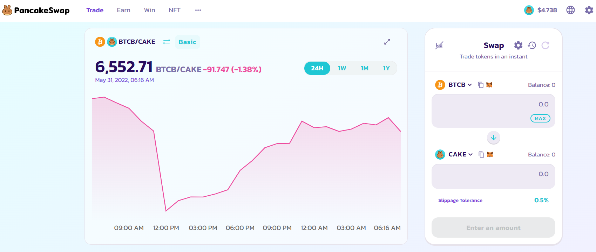Add BTCB to MetaMask fox icon
The image size is (596, 252).
(x=489, y=85)
